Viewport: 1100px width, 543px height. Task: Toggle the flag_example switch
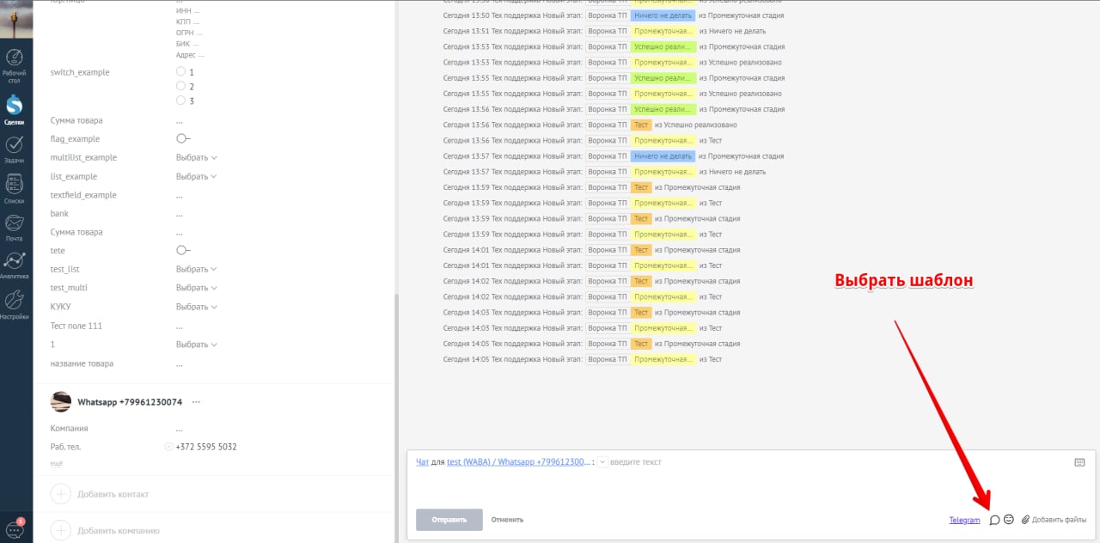click(183, 138)
